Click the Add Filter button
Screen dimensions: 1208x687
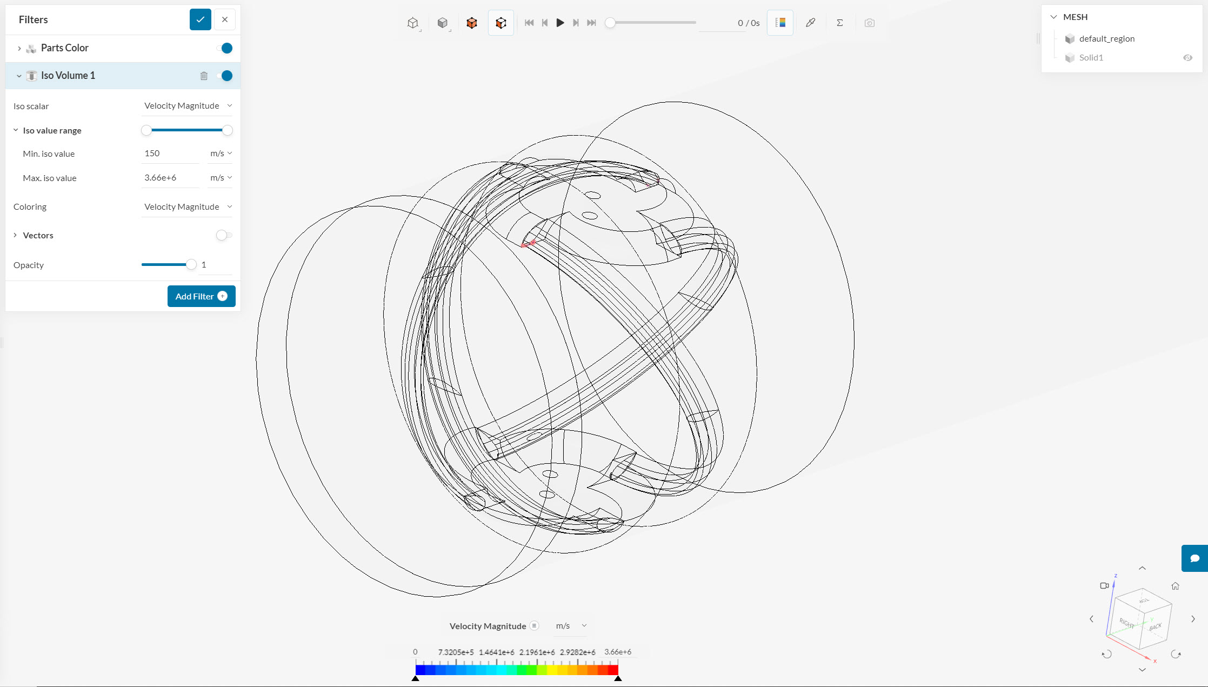(x=201, y=296)
